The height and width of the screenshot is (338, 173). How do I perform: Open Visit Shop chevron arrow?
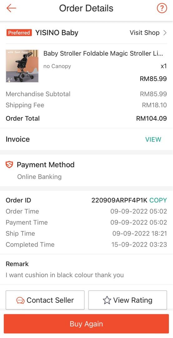[x=165, y=33]
